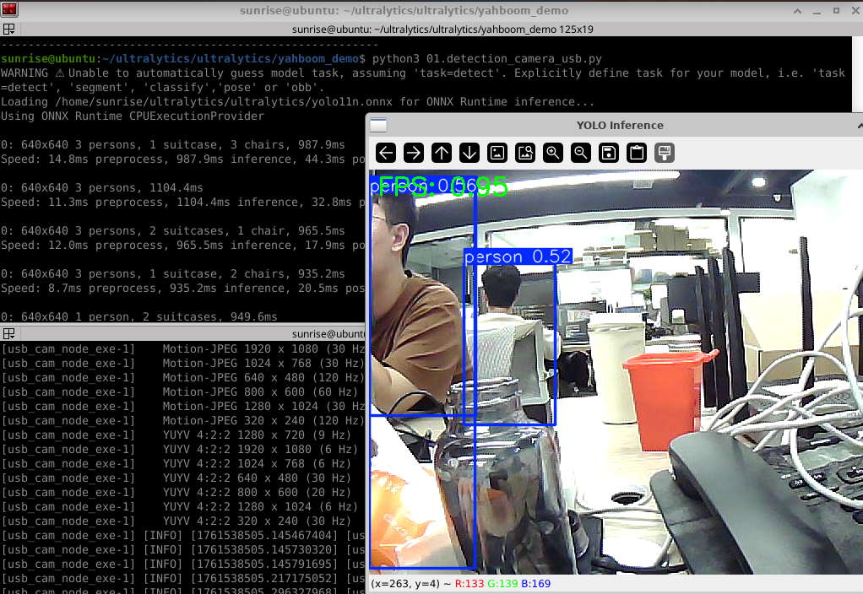Screen dimensions: 863x594
Task: Click the 'B:169' blue value in status bar
Action: (x=535, y=584)
